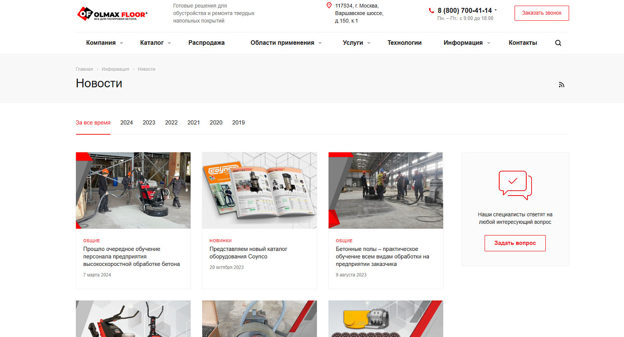Switch to the 2023 news filter tab

(149, 122)
